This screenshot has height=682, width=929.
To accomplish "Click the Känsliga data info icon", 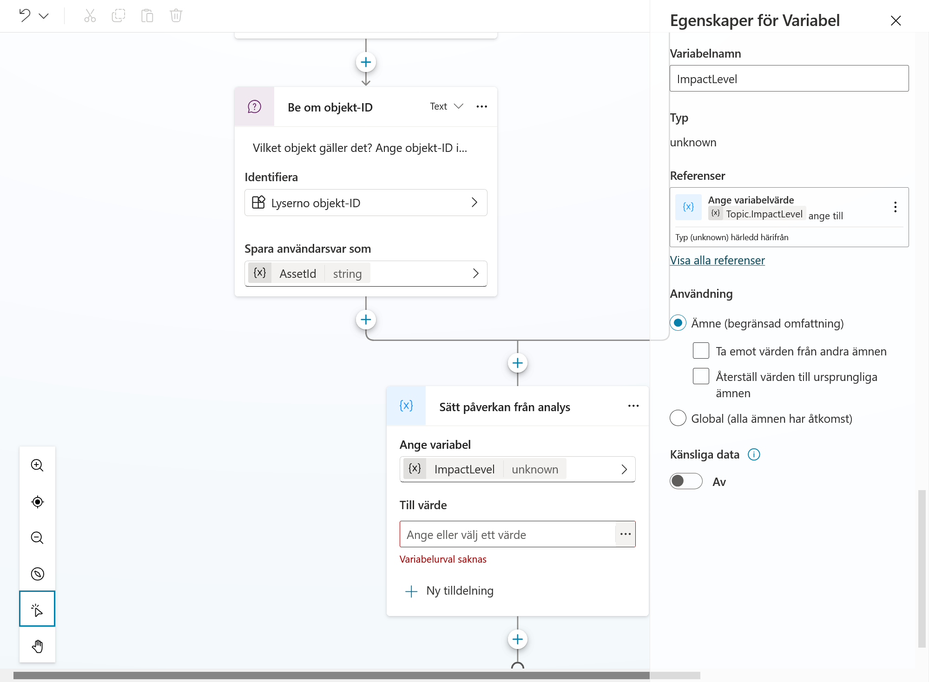I will pyautogui.click(x=754, y=454).
